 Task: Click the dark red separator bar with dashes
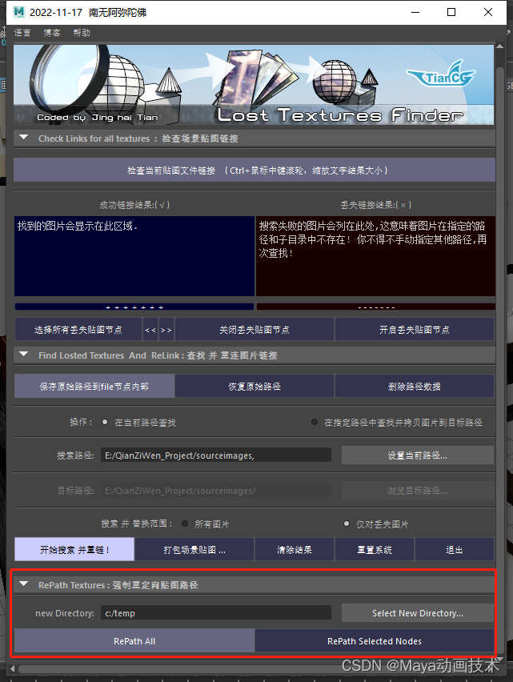tap(376, 307)
